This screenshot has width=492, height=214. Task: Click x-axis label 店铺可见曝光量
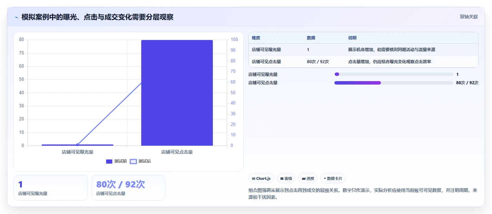[x=78, y=152]
